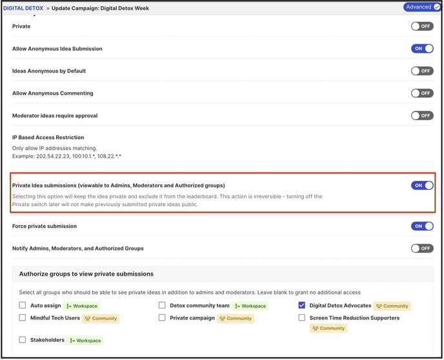Click Community tag beside Digital Detox Advocates
The image size is (444, 360).
coord(392,306)
